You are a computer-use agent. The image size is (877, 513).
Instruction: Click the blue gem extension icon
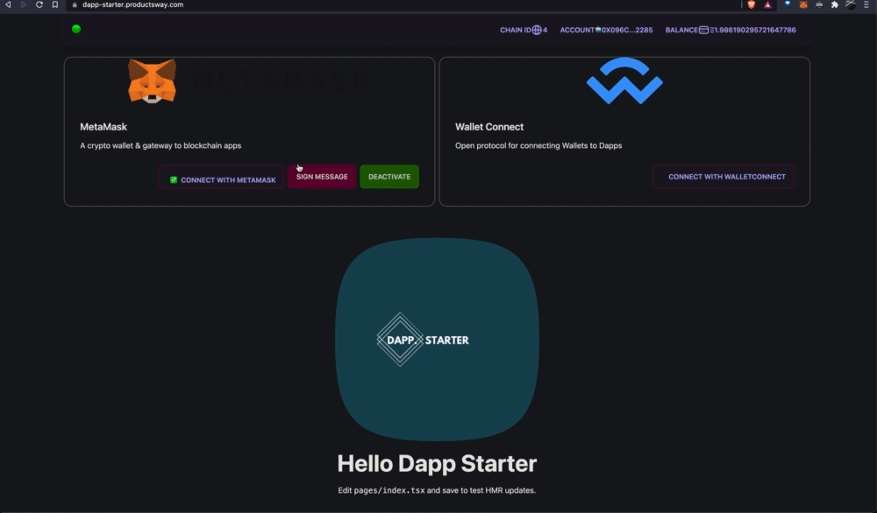point(787,4)
